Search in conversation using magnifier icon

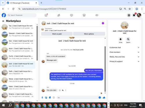point(128,39)
